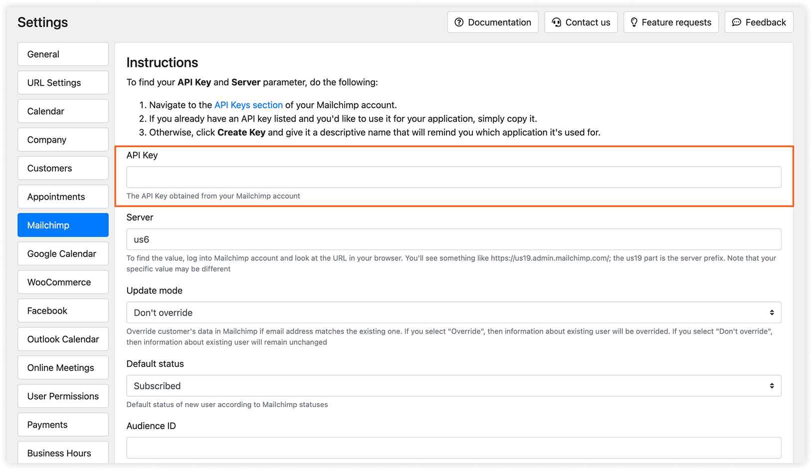This screenshot has height=470, width=812.
Task: Click the Documentation question-mark icon
Action: (459, 22)
